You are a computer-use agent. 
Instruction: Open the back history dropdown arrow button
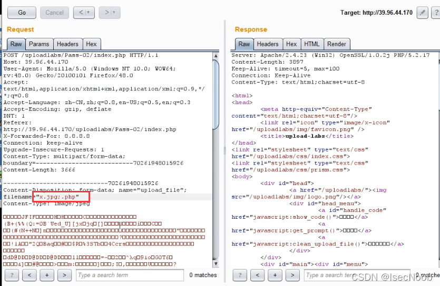pos(84,13)
